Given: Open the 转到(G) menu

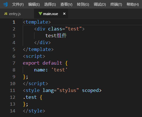Looking at the screenshot, I should 83,4.
